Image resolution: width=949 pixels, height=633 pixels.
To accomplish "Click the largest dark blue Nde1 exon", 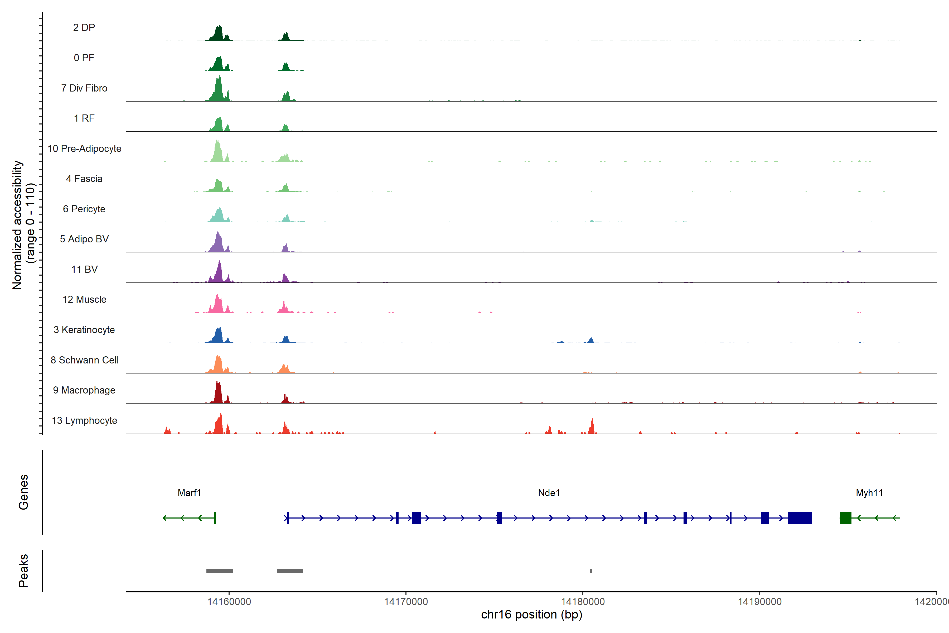I will [x=799, y=517].
